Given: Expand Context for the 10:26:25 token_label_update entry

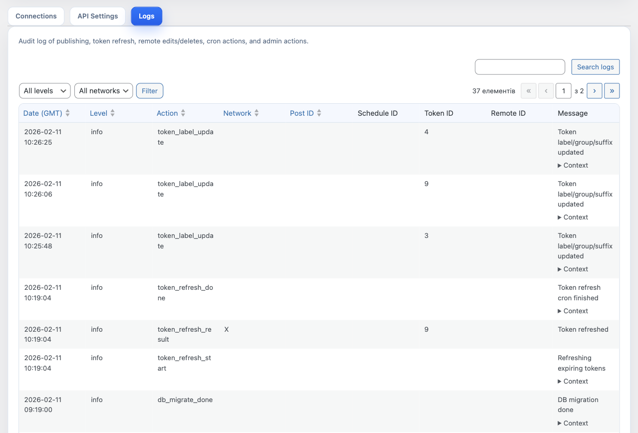Looking at the screenshot, I should (572, 165).
